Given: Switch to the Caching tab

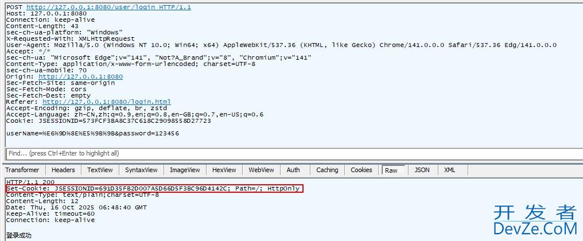Looking at the screenshot, I should (327, 170).
